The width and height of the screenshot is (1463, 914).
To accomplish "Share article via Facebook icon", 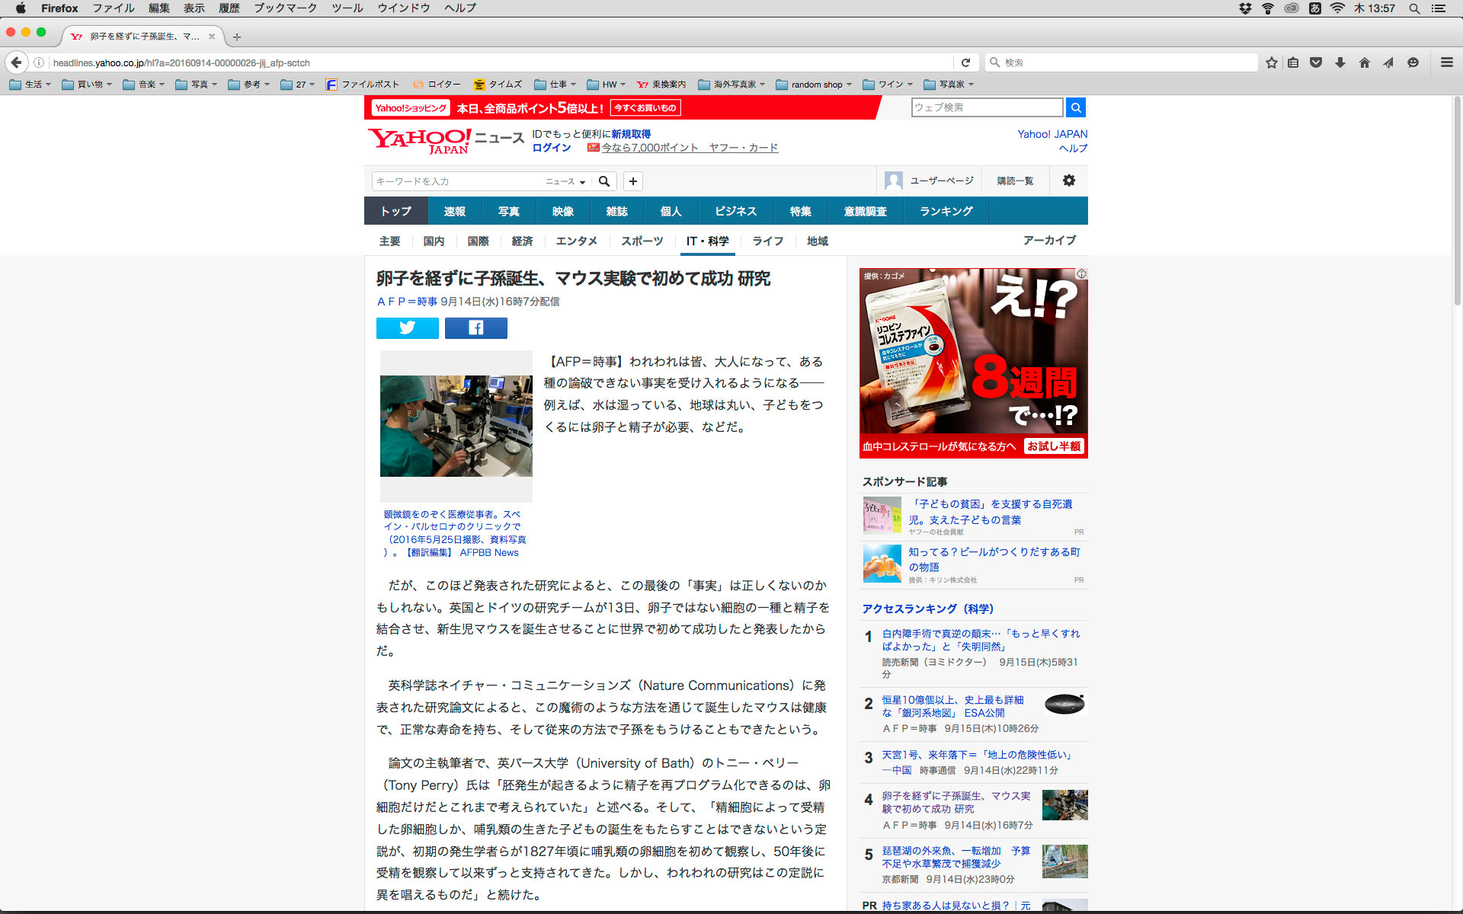I will (475, 328).
